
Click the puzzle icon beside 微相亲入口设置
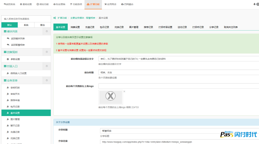(x=8, y=73)
